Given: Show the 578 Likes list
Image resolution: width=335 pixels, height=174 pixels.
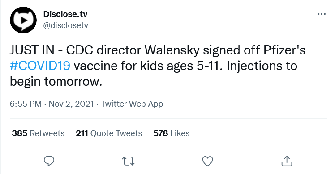Looking at the screenshot, I should coord(172,133).
